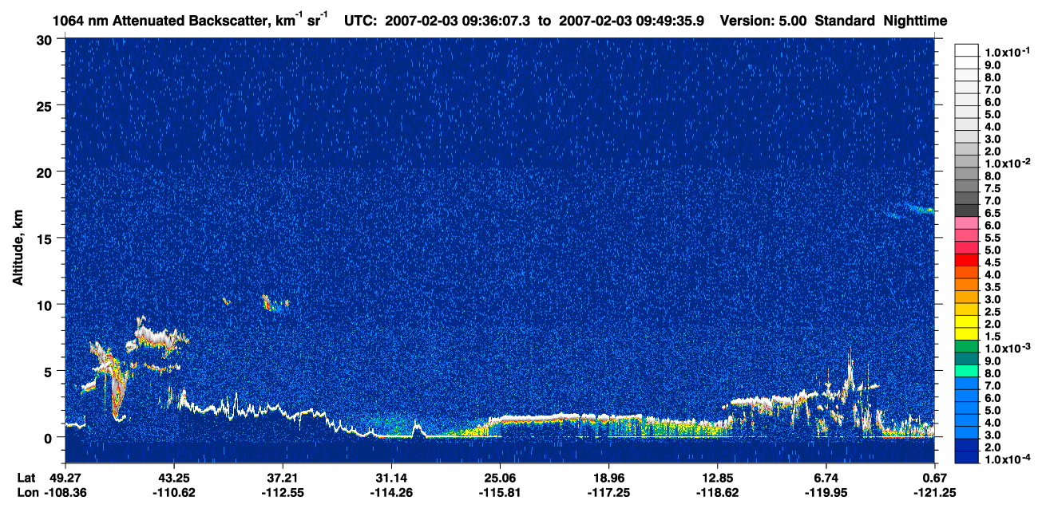Click the latitude value '43.25'
1038x532 pixels.
point(173,477)
